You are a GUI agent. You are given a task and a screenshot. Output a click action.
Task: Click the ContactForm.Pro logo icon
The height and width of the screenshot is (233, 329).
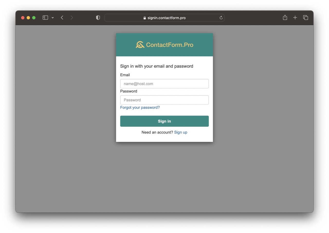point(140,45)
